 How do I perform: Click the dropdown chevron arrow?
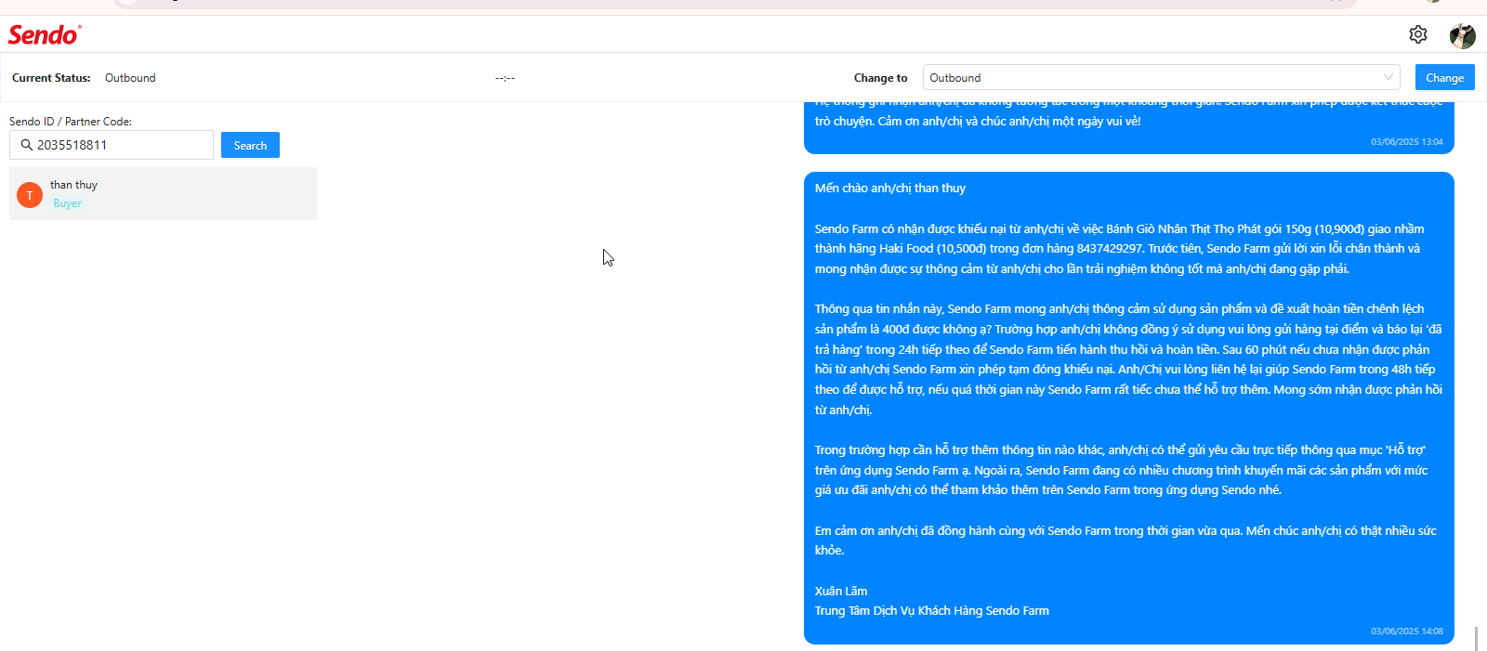click(x=1388, y=77)
